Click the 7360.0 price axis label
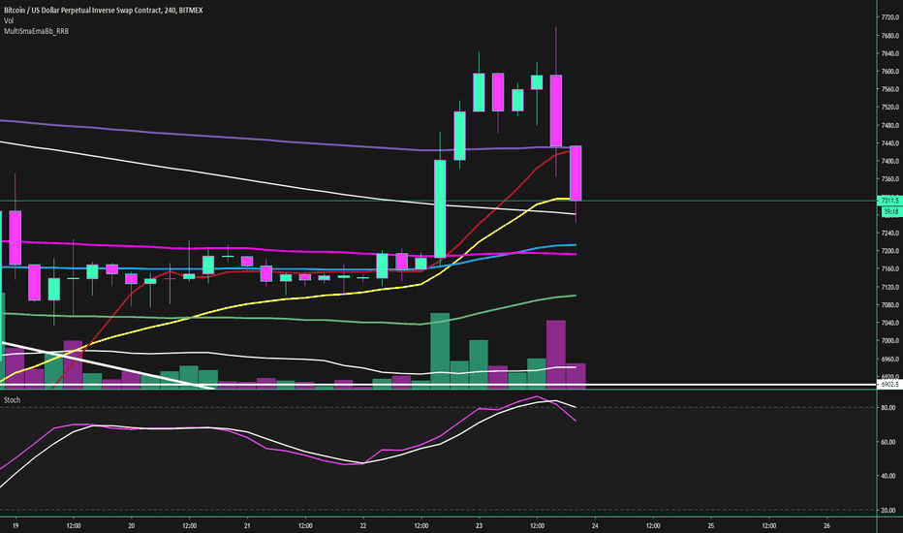Viewport: 903px width, 533px height. 889,179
